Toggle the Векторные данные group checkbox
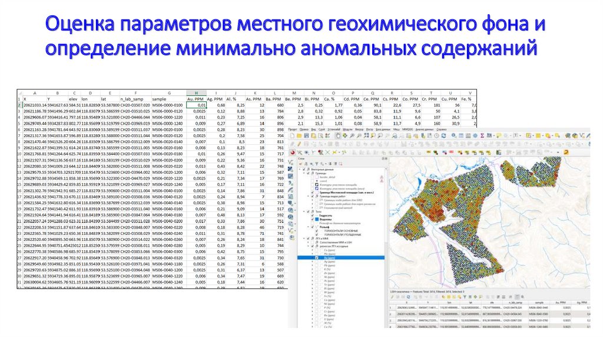Viewport: 603px width, 338px height. pos(304,170)
